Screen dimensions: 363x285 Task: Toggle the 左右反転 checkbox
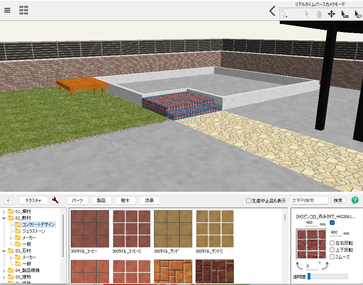(x=332, y=243)
